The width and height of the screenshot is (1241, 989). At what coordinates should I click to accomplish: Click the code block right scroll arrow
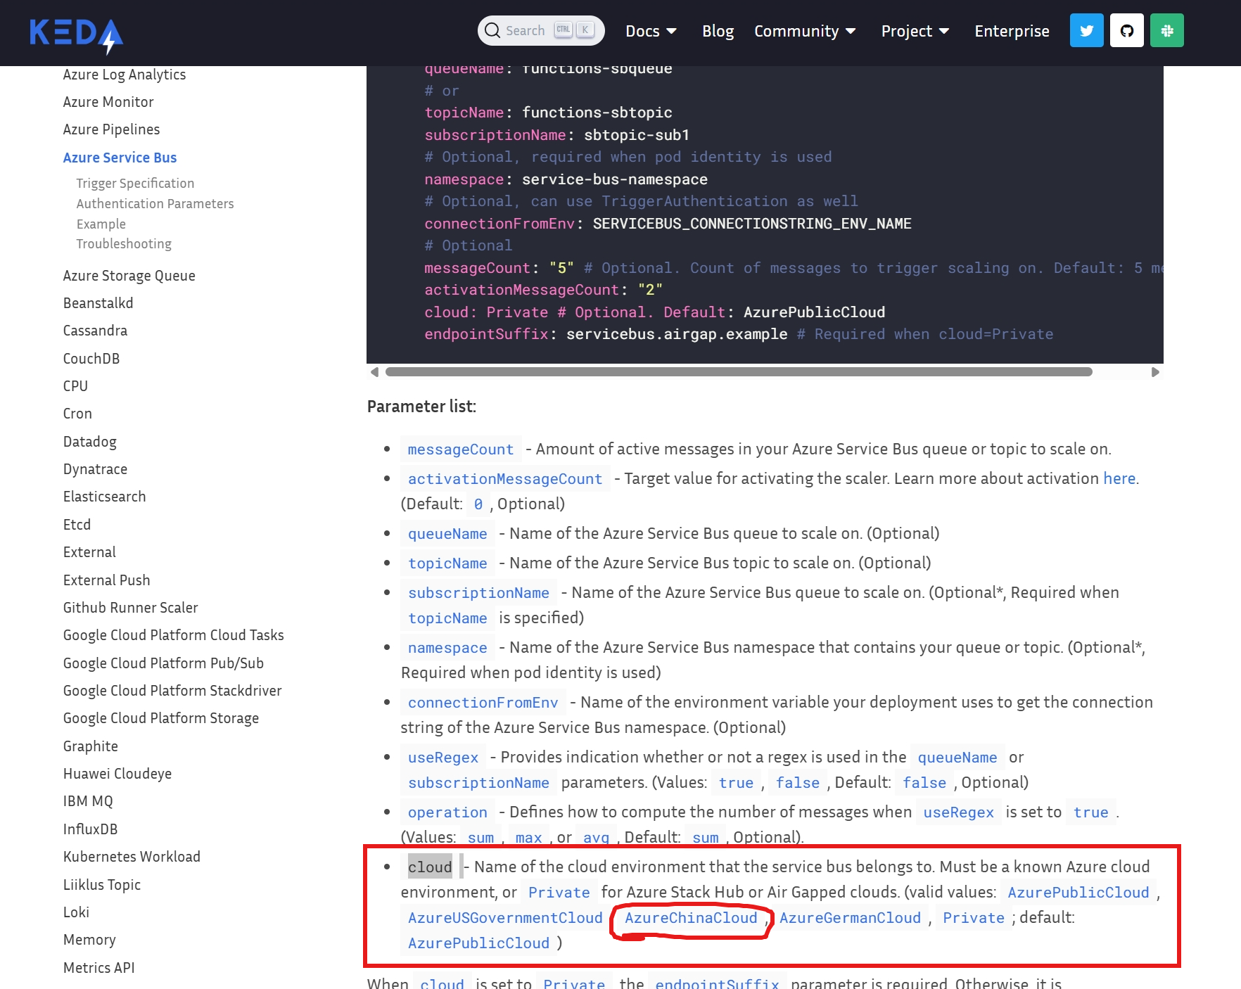(x=1155, y=371)
